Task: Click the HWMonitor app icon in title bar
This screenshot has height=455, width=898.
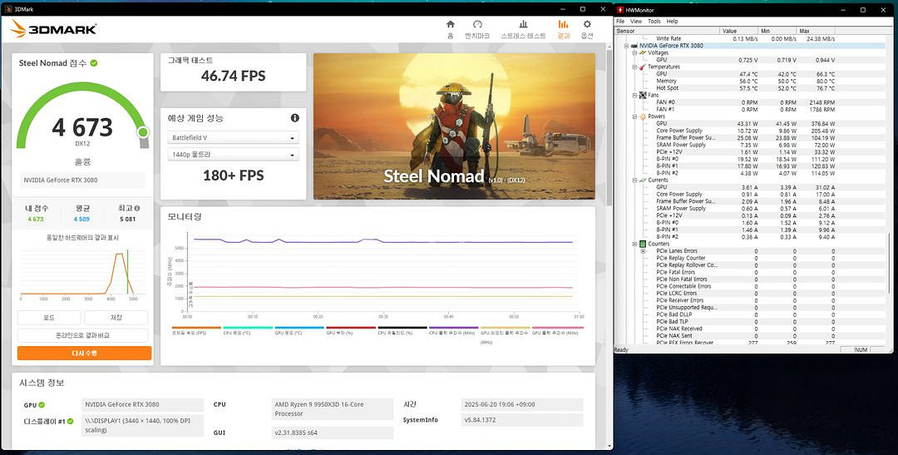Action: 620,10
